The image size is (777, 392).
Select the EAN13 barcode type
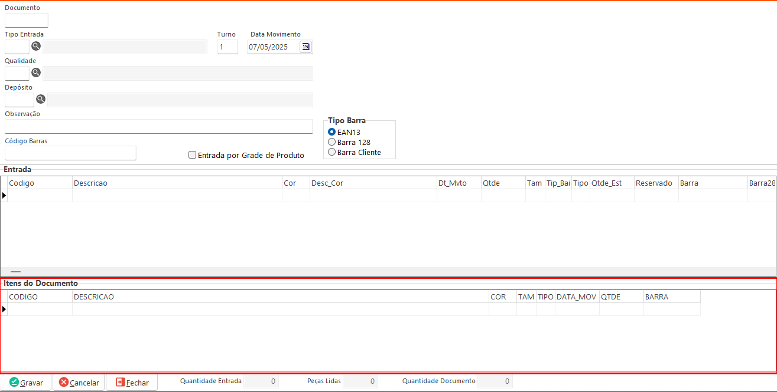(x=332, y=132)
